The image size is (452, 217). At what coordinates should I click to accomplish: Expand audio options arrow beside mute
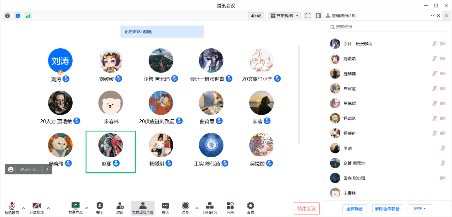pos(23,208)
